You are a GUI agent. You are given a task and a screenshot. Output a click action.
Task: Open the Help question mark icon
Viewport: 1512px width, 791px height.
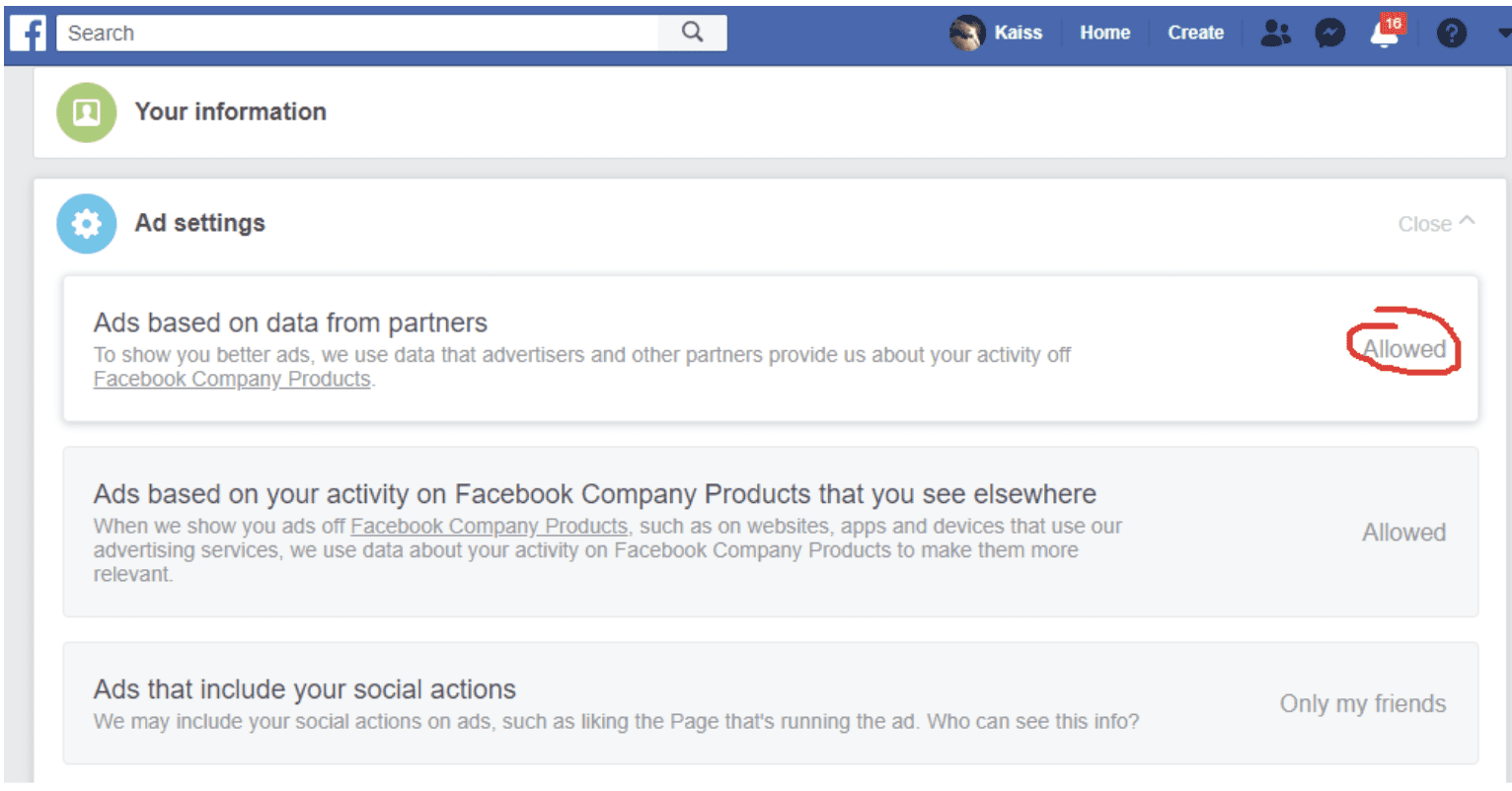point(1451,34)
